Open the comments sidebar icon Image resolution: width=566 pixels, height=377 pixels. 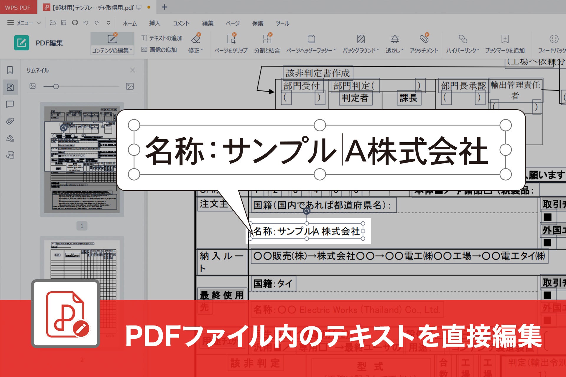(10, 104)
